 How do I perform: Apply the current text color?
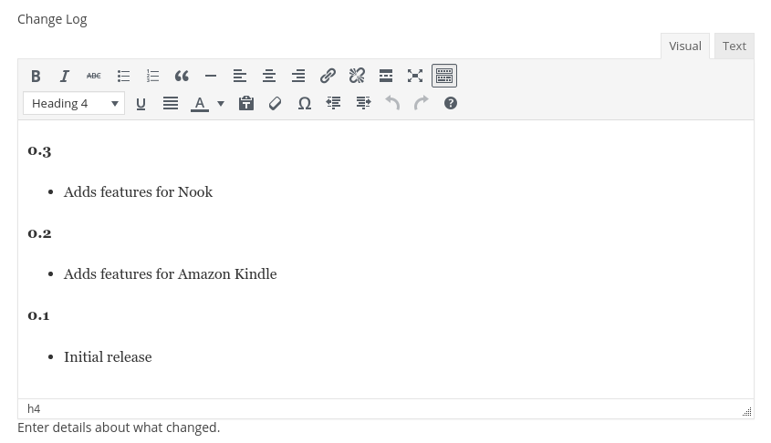[x=199, y=103]
